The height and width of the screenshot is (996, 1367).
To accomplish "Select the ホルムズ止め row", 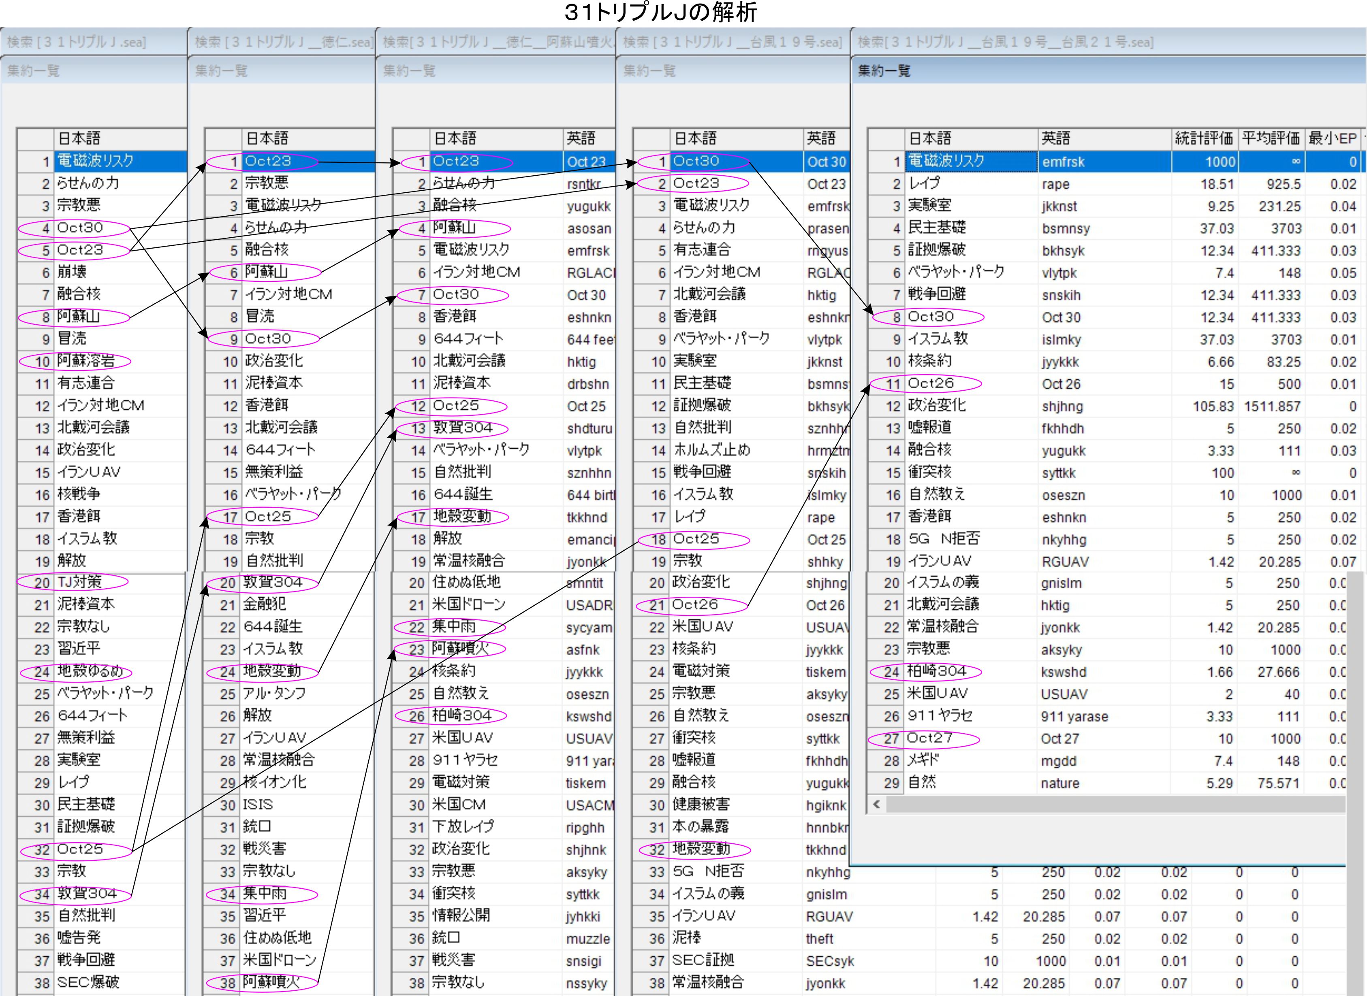I will coord(712,450).
